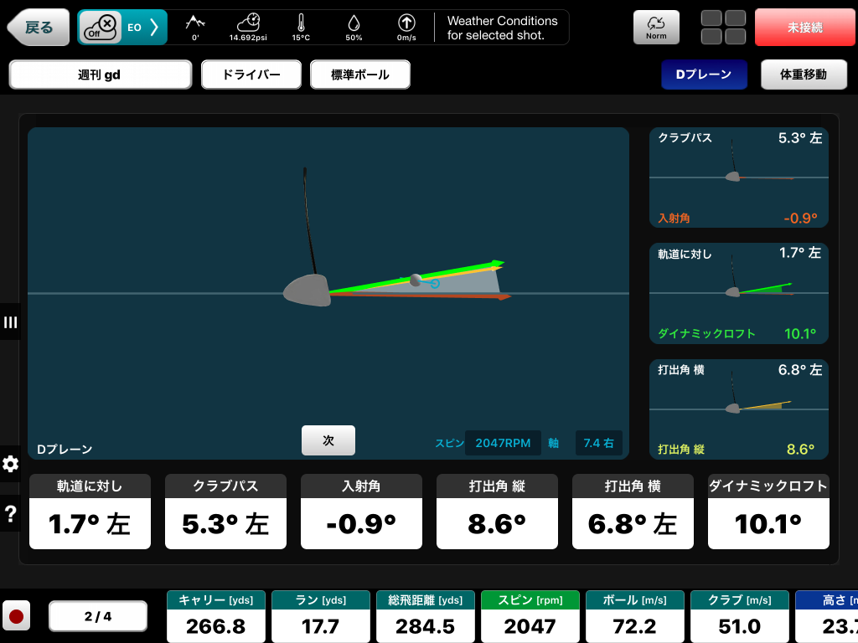Tap the wind speed arrow icon

(406, 23)
